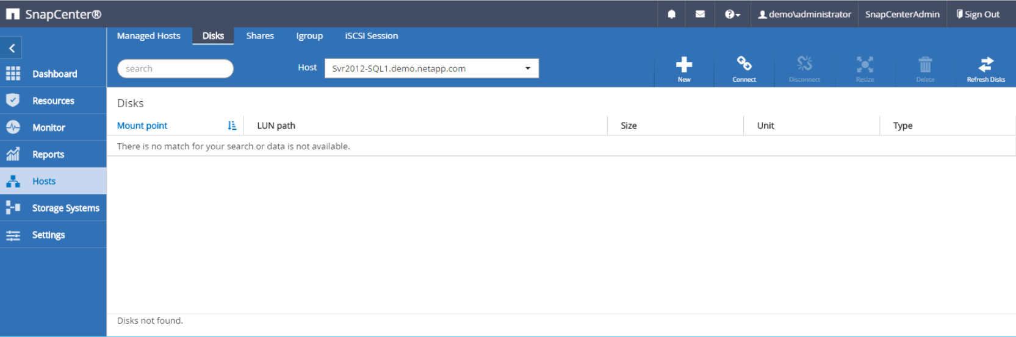Switch to the iSCSI Session tab
Viewport: 1016px width, 337px height.
tap(371, 36)
